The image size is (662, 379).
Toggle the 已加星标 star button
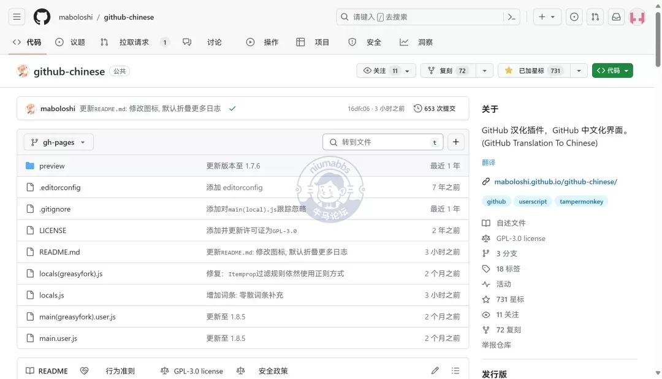click(534, 71)
